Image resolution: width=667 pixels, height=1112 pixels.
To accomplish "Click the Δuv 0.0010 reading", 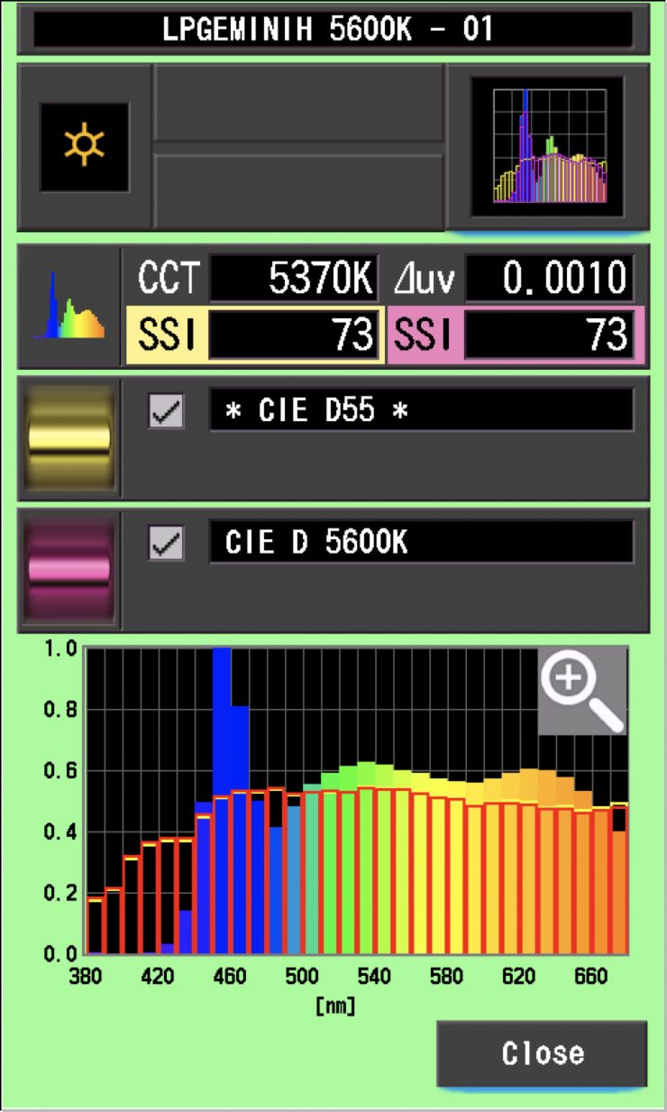I will [x=549, y=280].
